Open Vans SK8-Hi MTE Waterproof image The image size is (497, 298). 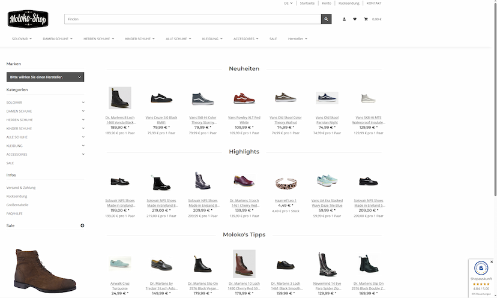tap(369, 98)
